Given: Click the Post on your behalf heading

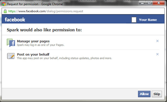Looking at the screenshot, I should (33, 54).
